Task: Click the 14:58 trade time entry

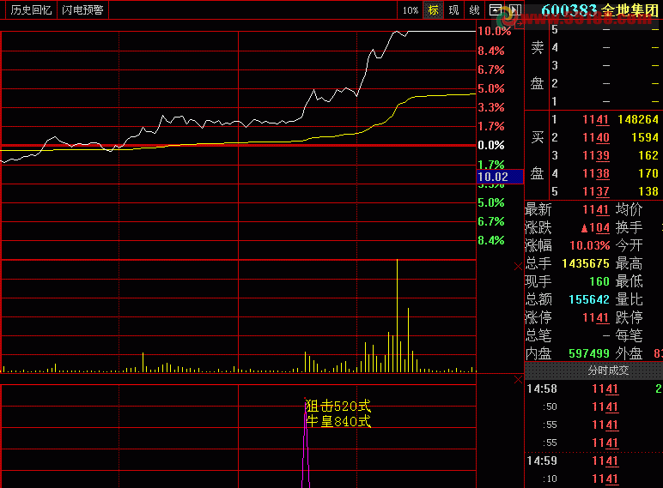Action: pos(542,389)
